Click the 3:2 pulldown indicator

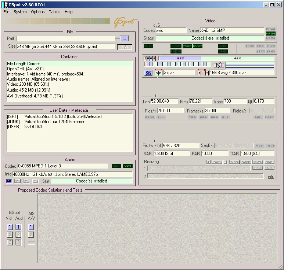pyautogui.click(x=225, y=117)
